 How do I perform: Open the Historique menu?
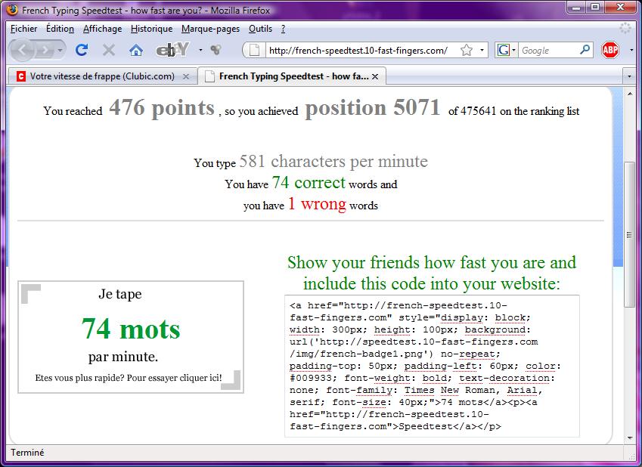[151, 29]
